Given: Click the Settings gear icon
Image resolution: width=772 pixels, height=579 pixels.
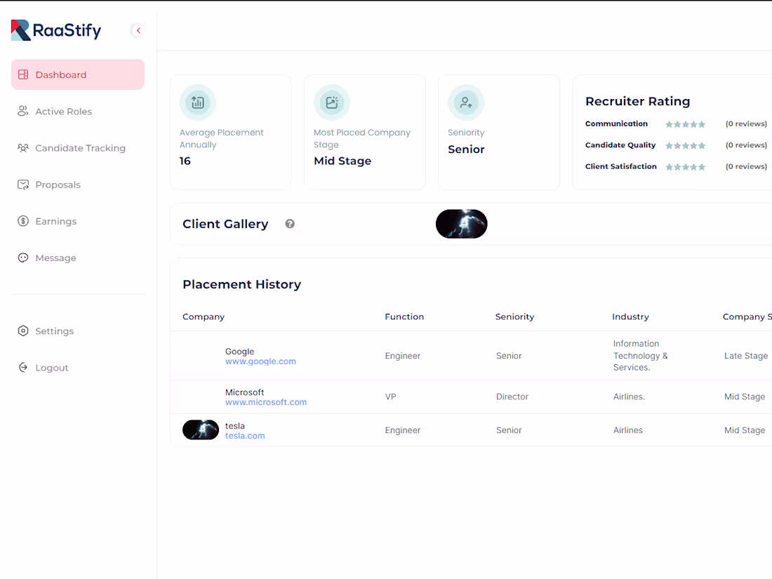Looking at the screenshot, I should (23, 331).
